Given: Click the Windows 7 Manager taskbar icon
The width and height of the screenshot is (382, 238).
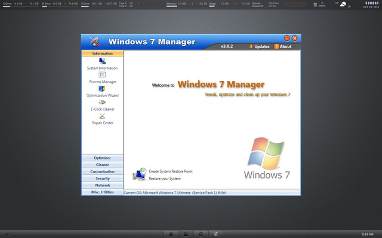Looking at the screenshot, I should (x=215, y=234).
